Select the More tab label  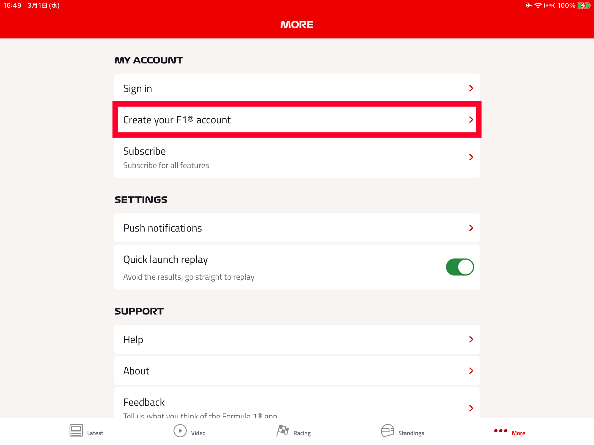pyautogui.click(x=518, y=433)
